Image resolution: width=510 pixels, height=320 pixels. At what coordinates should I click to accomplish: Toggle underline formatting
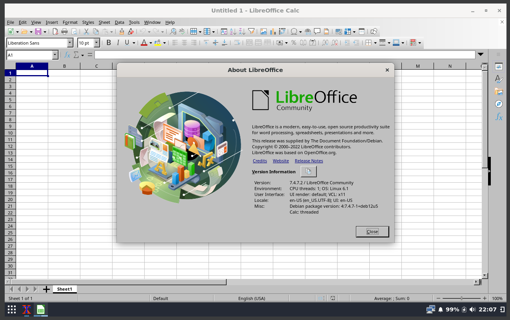126,43
